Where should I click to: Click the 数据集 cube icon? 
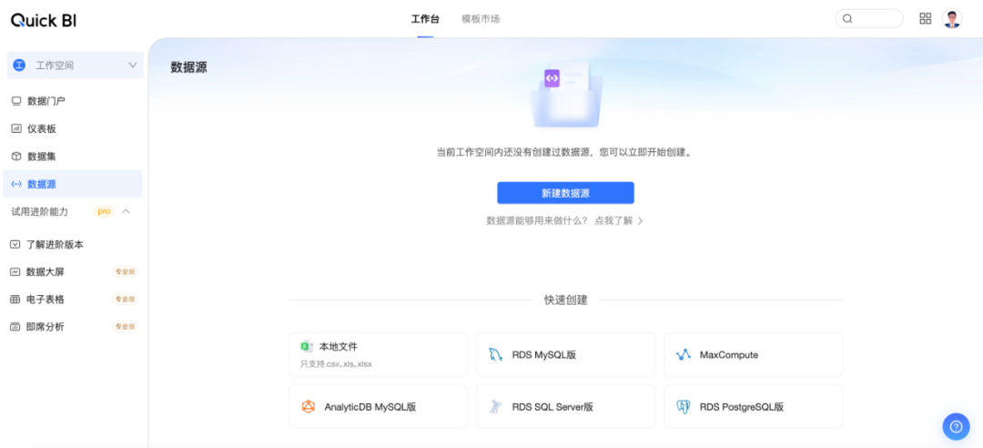click(x=16, y=157)
